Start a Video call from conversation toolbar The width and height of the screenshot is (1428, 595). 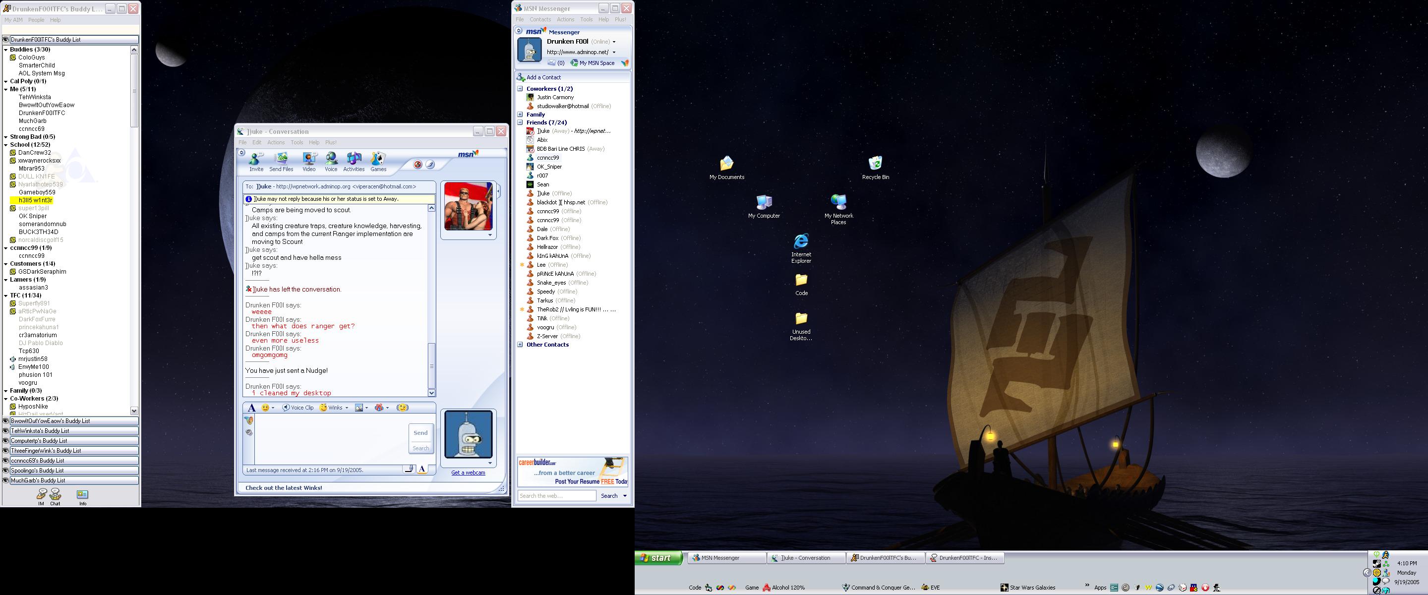click(x=309, y=162)
